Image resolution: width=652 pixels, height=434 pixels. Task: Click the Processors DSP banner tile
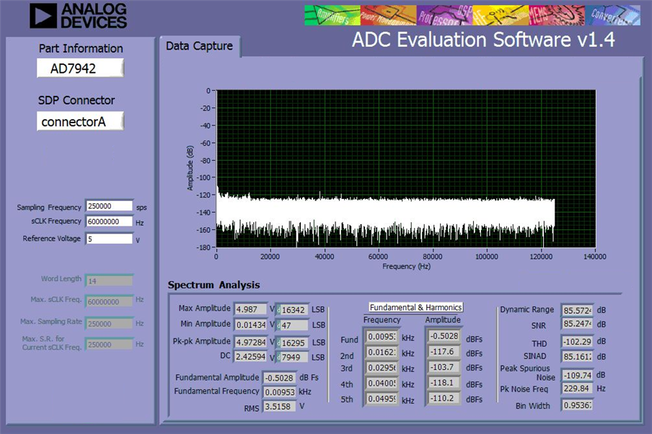click(x=444, y=15)
